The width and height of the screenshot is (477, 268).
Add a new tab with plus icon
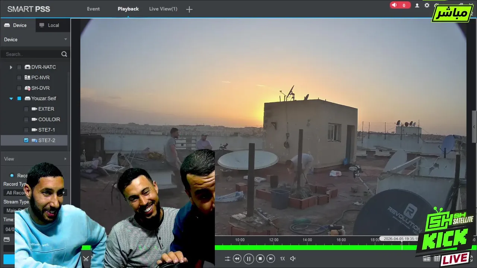[189, 9]
